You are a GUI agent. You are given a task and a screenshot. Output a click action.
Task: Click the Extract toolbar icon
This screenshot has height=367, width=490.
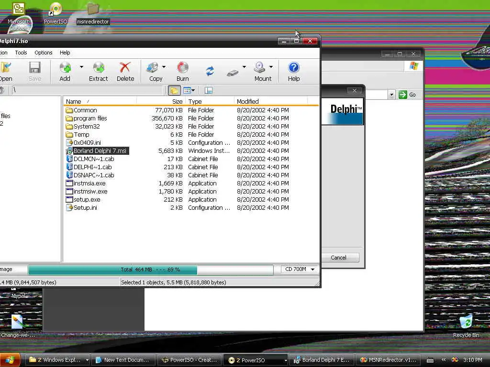99,72
